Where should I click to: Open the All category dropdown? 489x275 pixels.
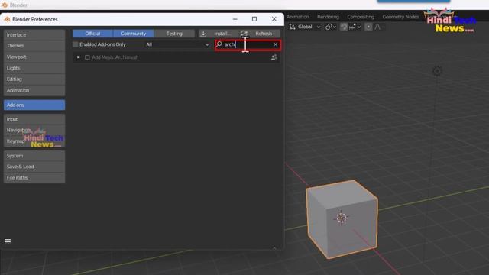(x=177, y=44)
